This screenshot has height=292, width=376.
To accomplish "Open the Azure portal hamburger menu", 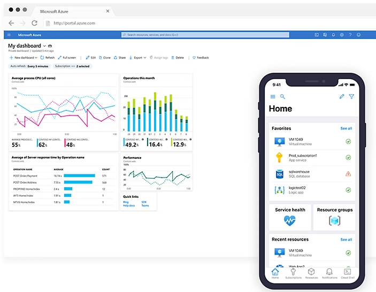I will coord(9,35).
